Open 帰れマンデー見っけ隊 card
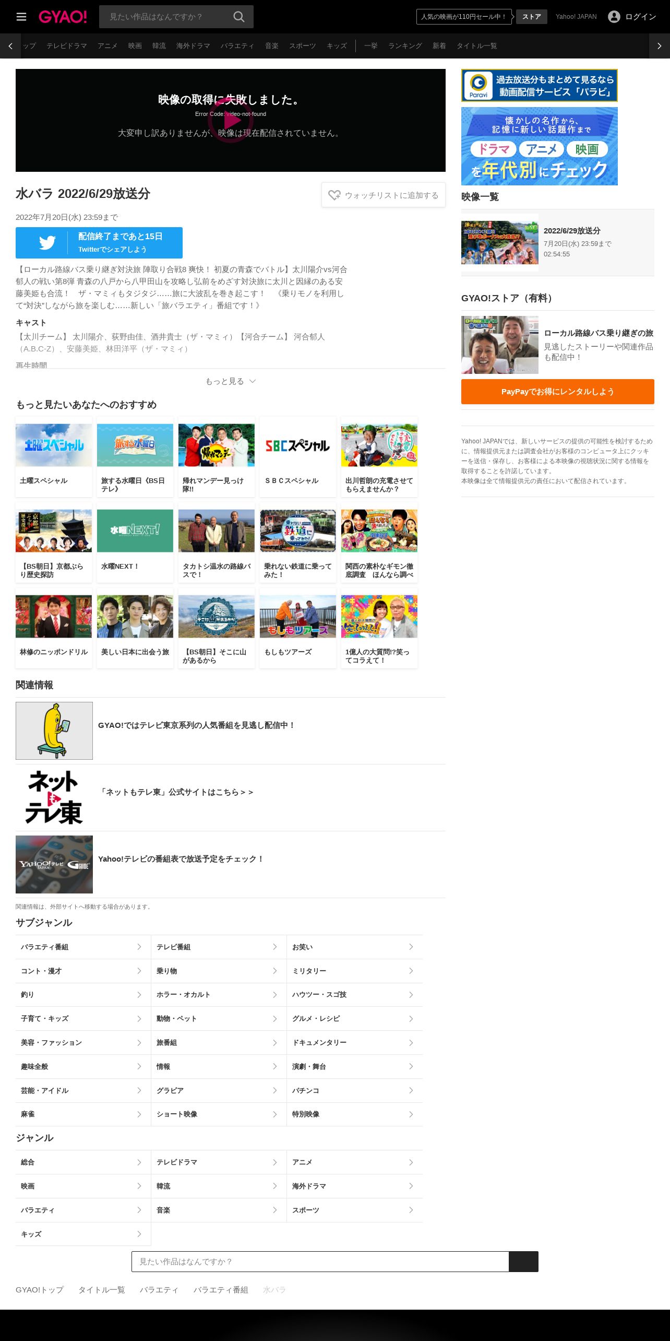Viewport: 670px width, 1341px height. tap(217, 457)
